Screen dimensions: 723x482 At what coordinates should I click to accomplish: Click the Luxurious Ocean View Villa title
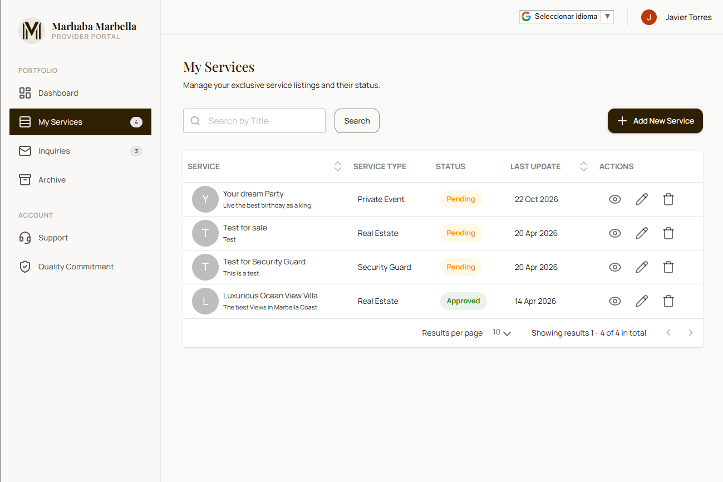point(270,296)
